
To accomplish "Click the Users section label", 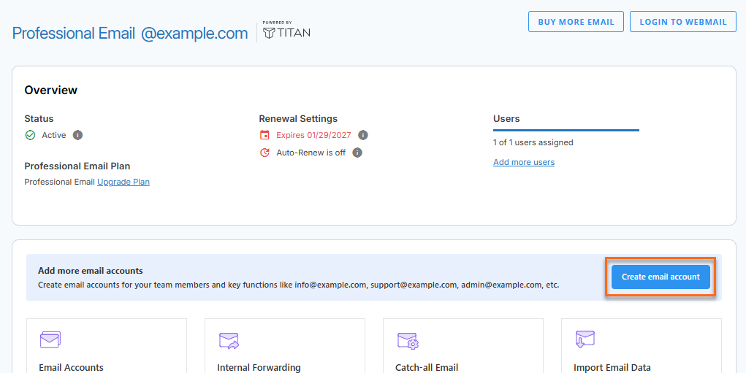I will (x=506, y=119).
